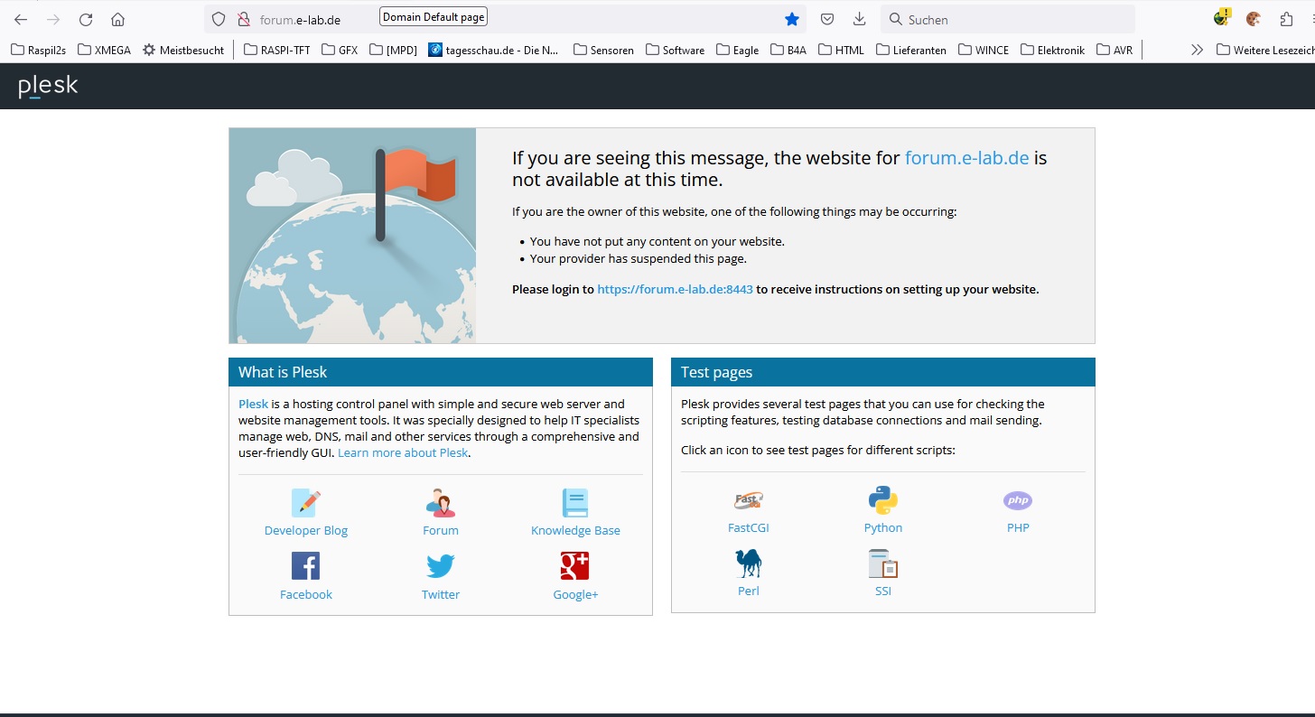
Task: Open the SSI test page icon
Action: click(x=883, y=563)
